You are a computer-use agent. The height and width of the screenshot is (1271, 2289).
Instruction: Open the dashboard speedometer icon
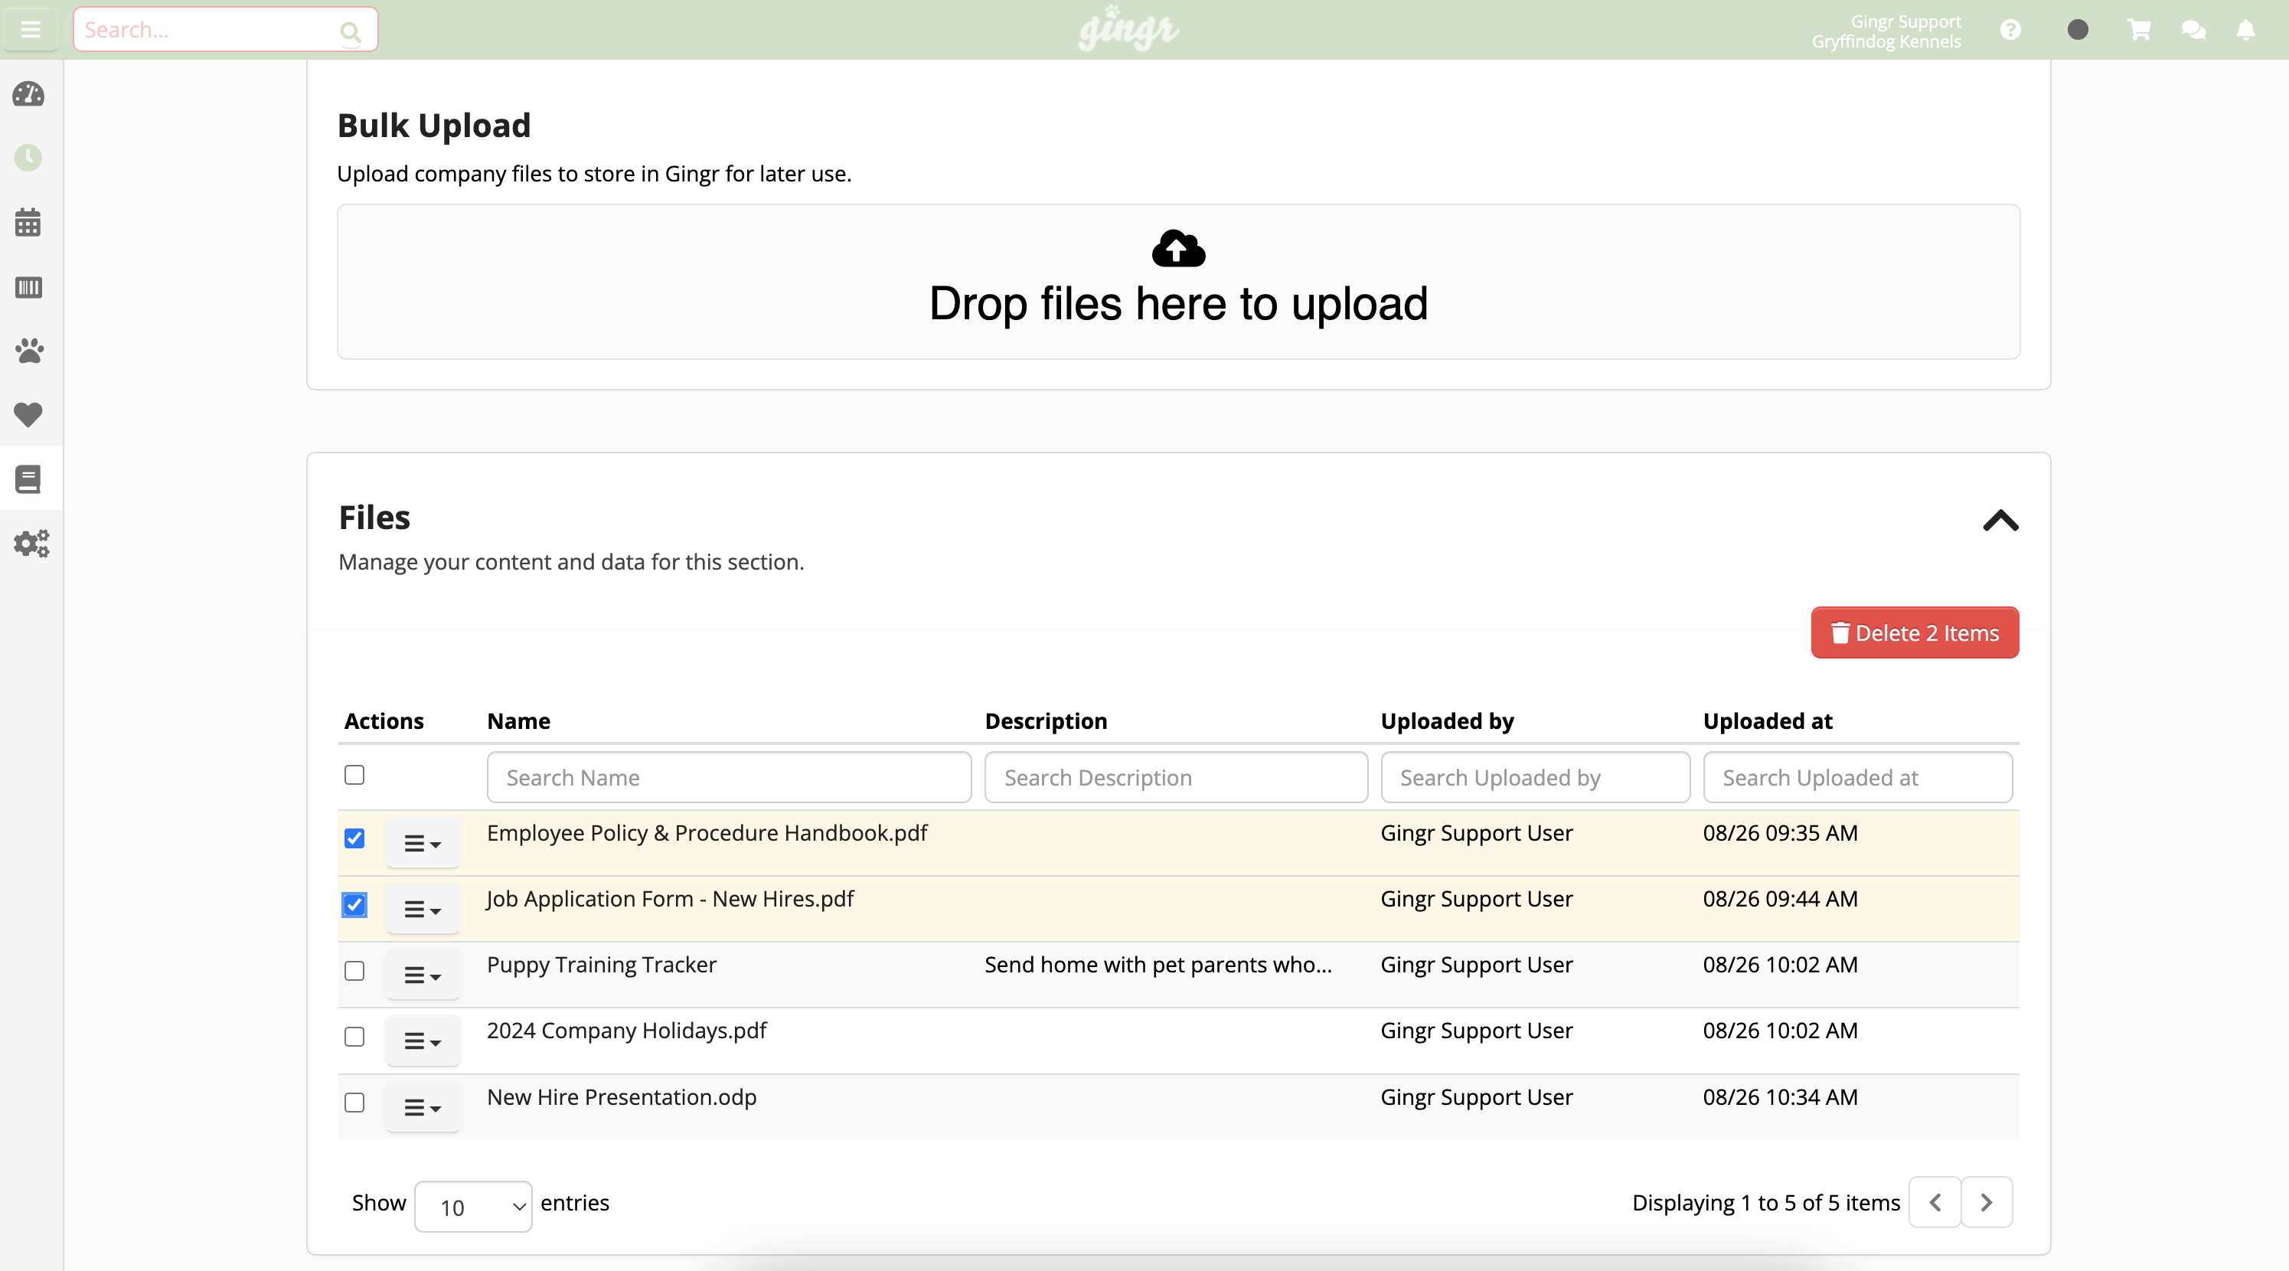coord(28,94)
